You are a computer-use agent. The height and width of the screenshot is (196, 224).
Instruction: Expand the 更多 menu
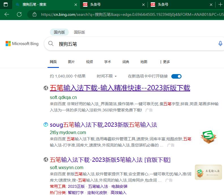(x=165, y=62)
